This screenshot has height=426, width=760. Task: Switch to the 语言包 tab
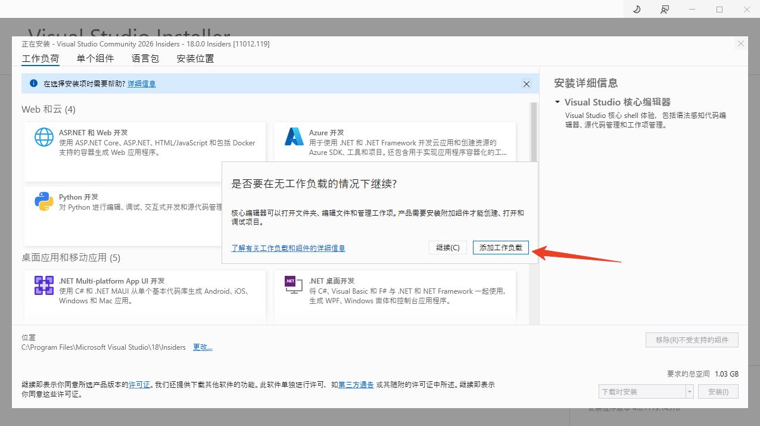[145, 58]
